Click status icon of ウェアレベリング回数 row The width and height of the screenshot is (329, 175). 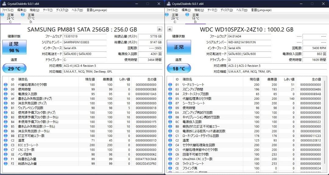point(5,108)
